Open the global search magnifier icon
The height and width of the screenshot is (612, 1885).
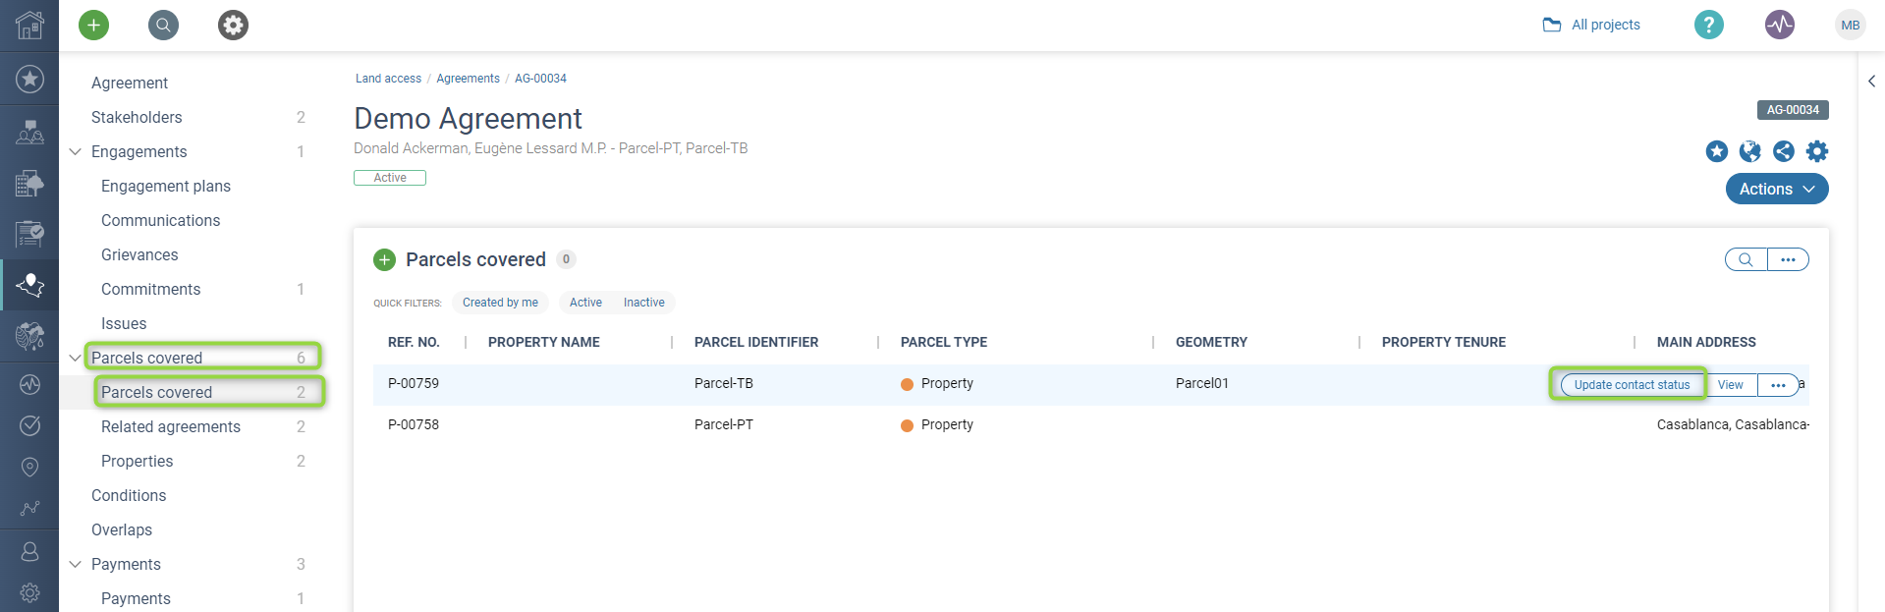point(163,25)
